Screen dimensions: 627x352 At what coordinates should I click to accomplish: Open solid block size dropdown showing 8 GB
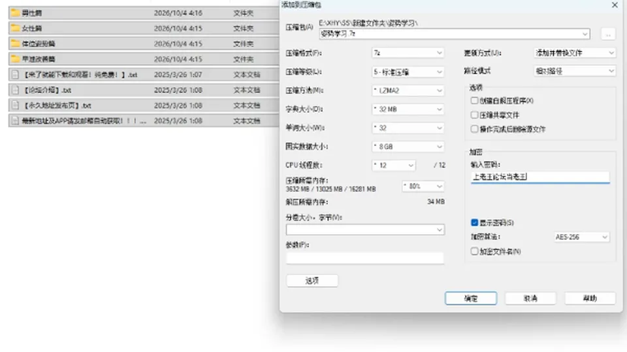click(x=408, y=147)
